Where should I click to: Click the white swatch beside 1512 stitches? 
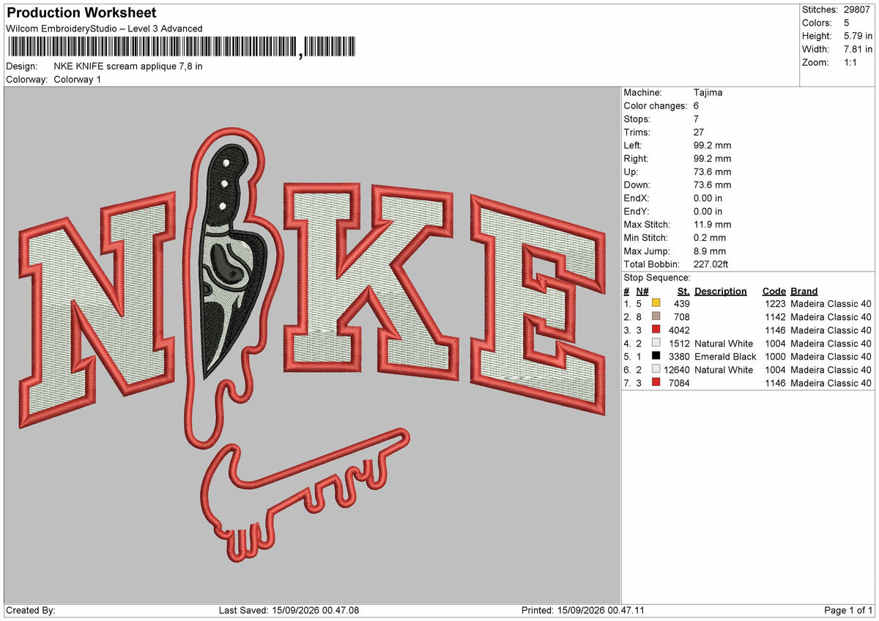656,343
